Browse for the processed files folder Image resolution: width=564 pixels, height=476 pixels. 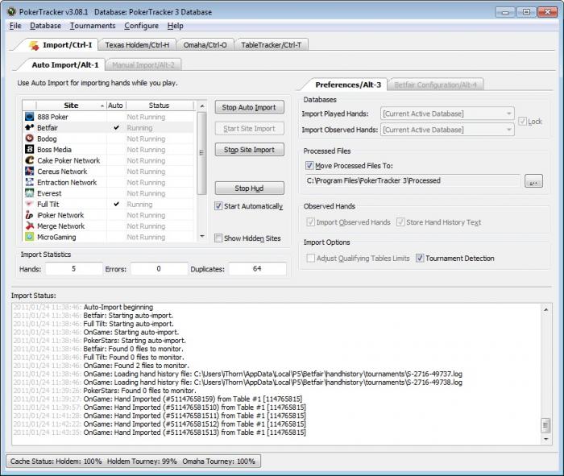tap(533, 181)
